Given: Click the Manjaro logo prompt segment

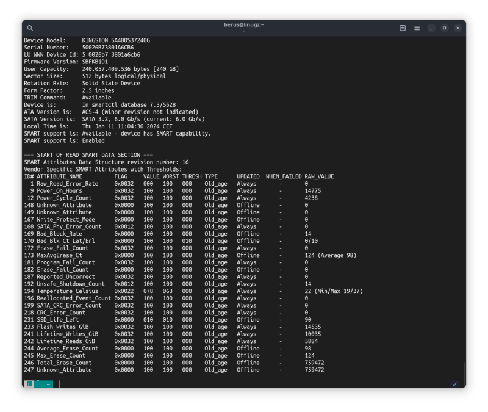Looking at the screenshot, I should coord(29,384).
